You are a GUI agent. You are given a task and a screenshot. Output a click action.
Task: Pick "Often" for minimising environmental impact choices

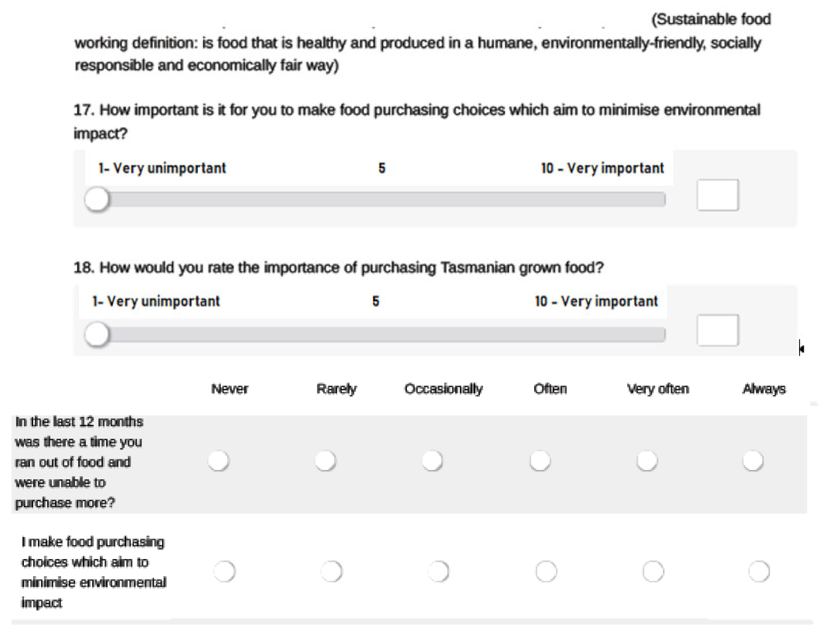(546, 570)
